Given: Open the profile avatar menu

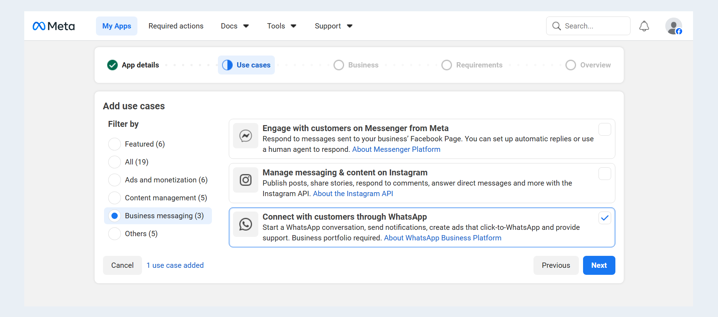Looking at the screenshot, I should 673,26.
